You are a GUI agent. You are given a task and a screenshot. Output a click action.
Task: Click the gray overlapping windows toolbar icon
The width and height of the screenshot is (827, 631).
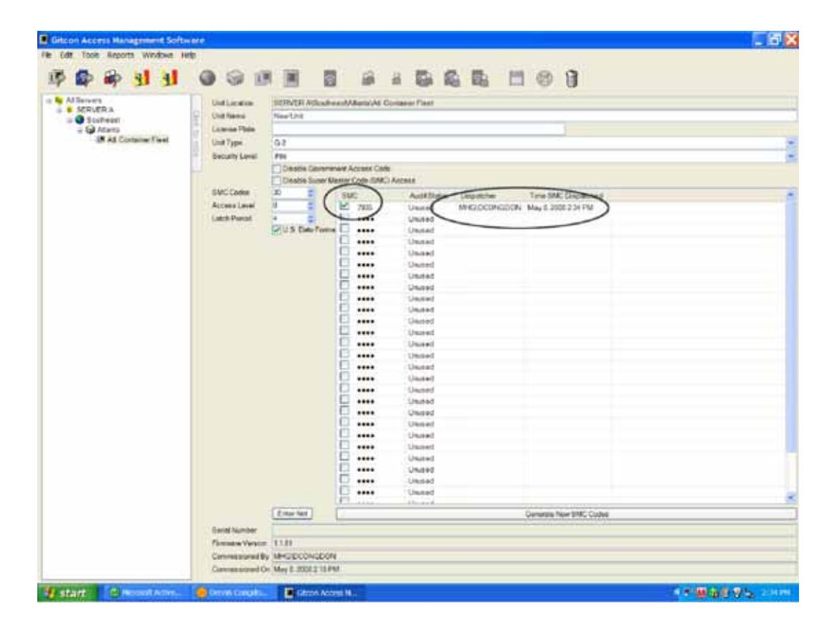point(263,79)
